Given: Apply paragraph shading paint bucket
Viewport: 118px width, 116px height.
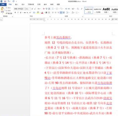Looking at the screenshot, I should click(72, 13).
